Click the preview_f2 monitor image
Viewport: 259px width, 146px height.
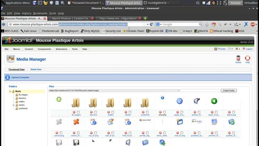[x=214, y=122]
